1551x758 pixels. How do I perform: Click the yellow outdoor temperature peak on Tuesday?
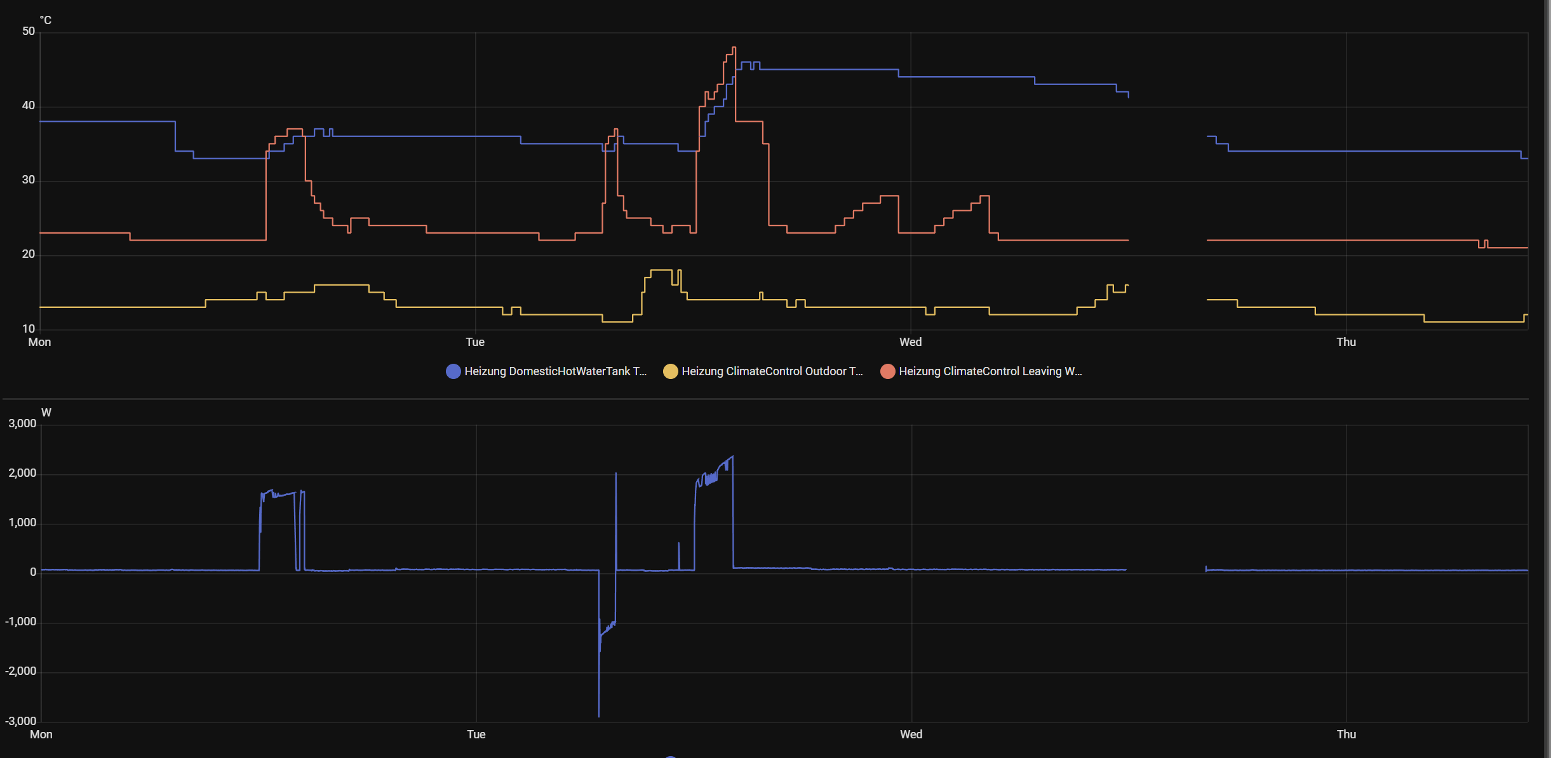click(x=661, y=270)
